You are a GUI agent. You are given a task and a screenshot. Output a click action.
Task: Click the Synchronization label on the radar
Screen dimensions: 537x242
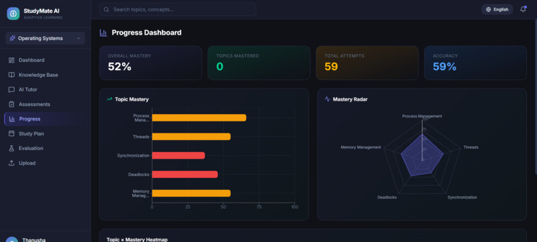(462, 197)
